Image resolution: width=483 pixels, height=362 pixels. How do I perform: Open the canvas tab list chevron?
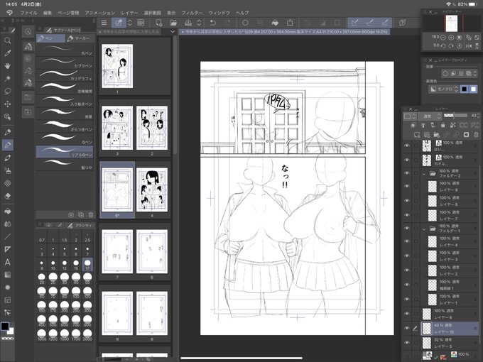173,32
